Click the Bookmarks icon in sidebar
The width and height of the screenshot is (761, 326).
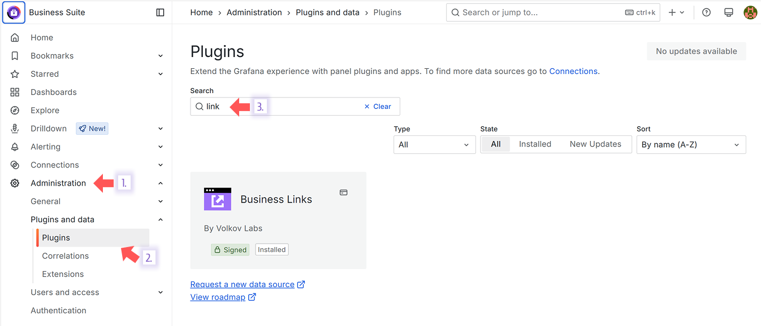point(15,56)
